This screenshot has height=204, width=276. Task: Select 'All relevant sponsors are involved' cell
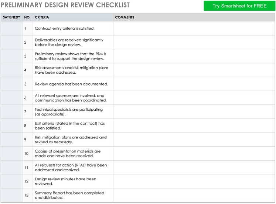tap(73, 98)
